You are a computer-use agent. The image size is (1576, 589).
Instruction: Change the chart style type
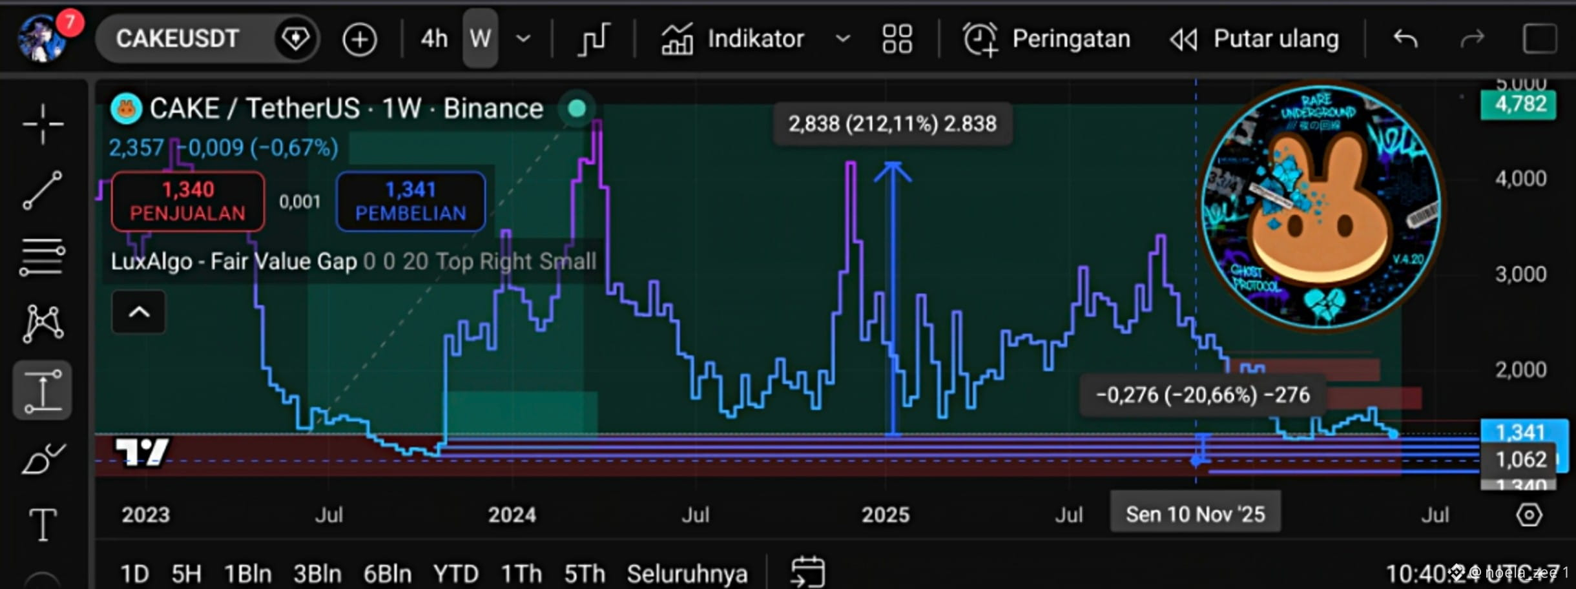pos(593,39)
